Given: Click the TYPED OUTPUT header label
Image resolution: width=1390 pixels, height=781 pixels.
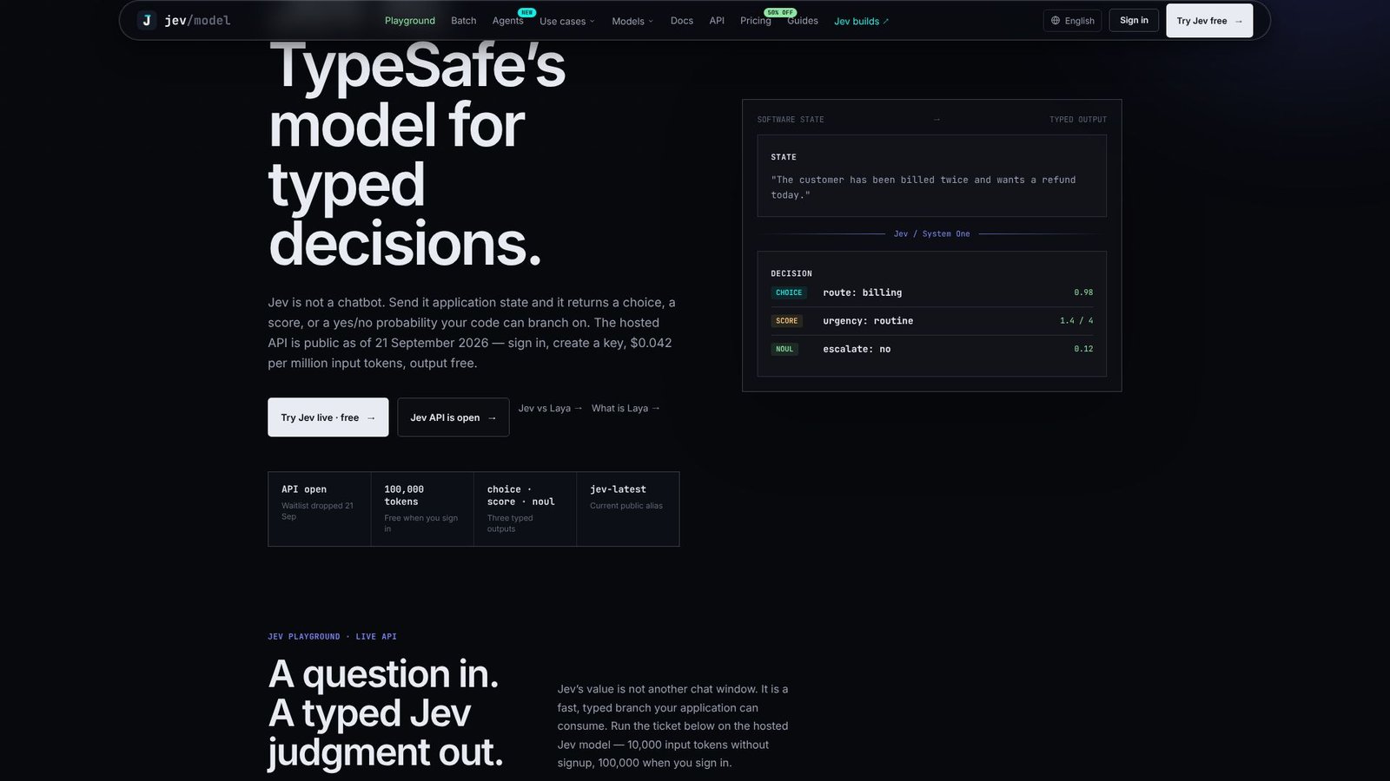Looking at the screenshot, I should (1078, 120).
